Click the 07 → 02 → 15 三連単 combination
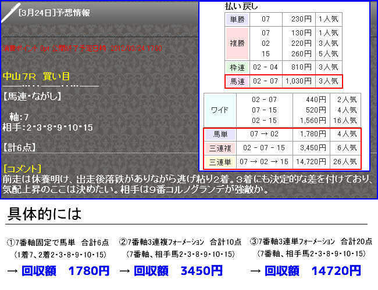Screen dimensions: 378x290 click(264, 162)
